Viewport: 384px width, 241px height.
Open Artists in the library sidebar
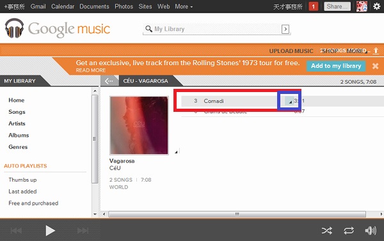17,123
